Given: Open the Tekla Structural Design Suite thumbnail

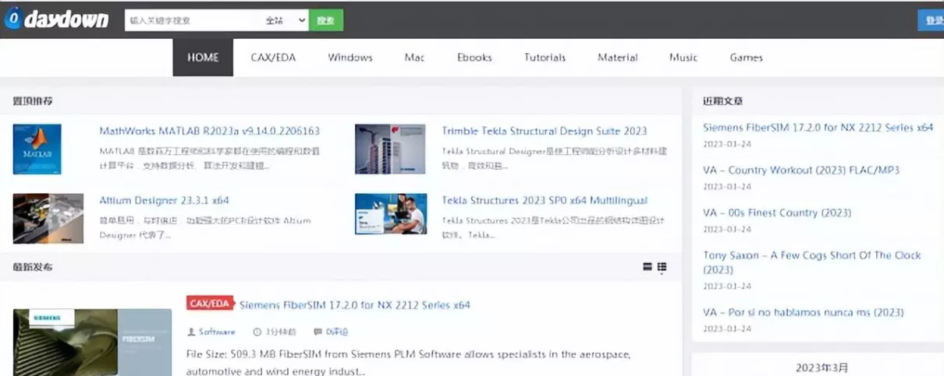Looking at the screenshot, I should (390, 149).
